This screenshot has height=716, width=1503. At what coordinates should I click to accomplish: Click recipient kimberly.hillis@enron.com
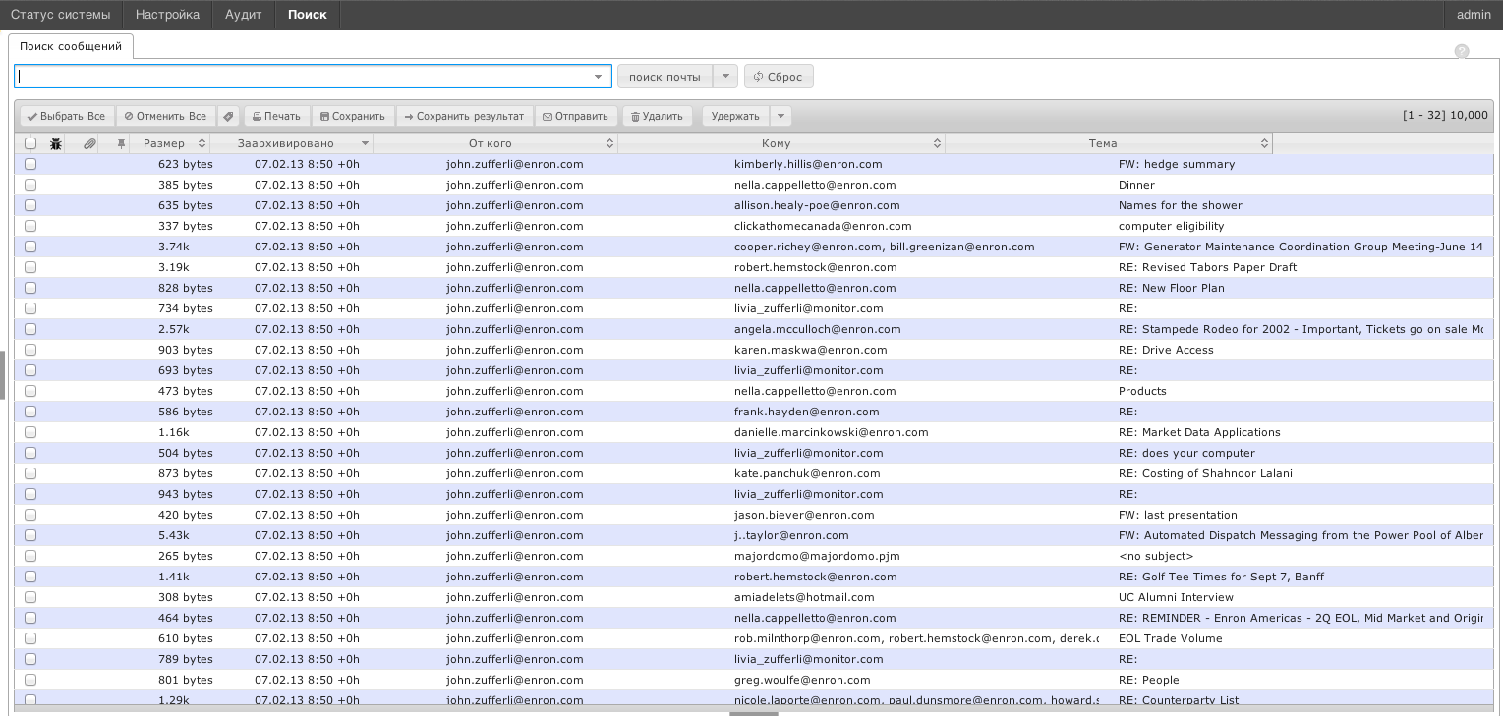(x=808, y=164)
